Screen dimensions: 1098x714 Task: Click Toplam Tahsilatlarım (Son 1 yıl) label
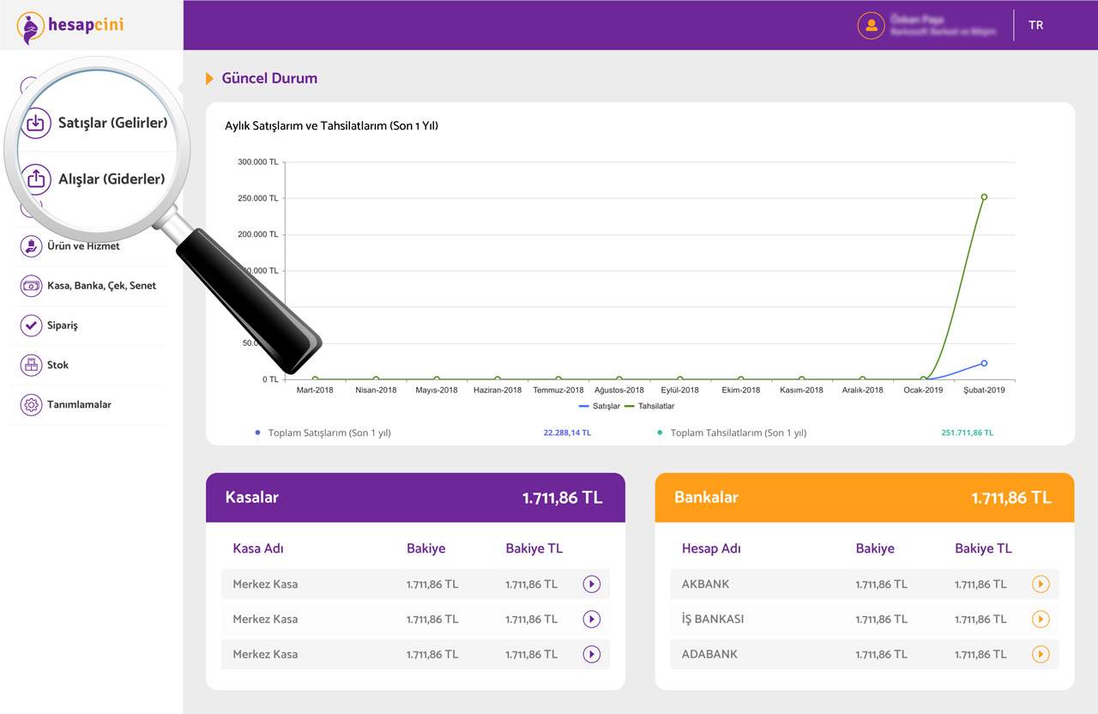point(739,433)
